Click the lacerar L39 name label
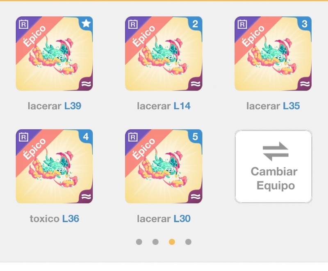Image resolution: width=328 pixels, height=271 pixels. (x=55, y=106)
